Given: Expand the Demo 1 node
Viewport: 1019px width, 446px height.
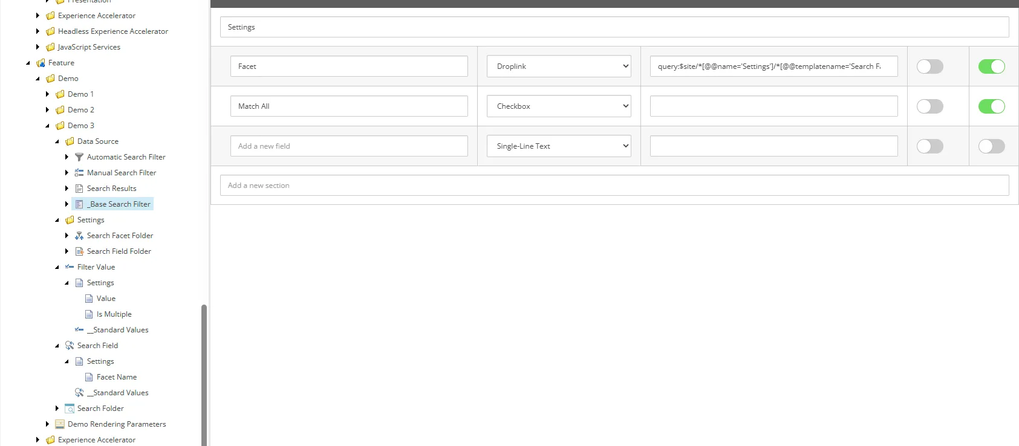Looking at the screenshot, I should 47,94.
